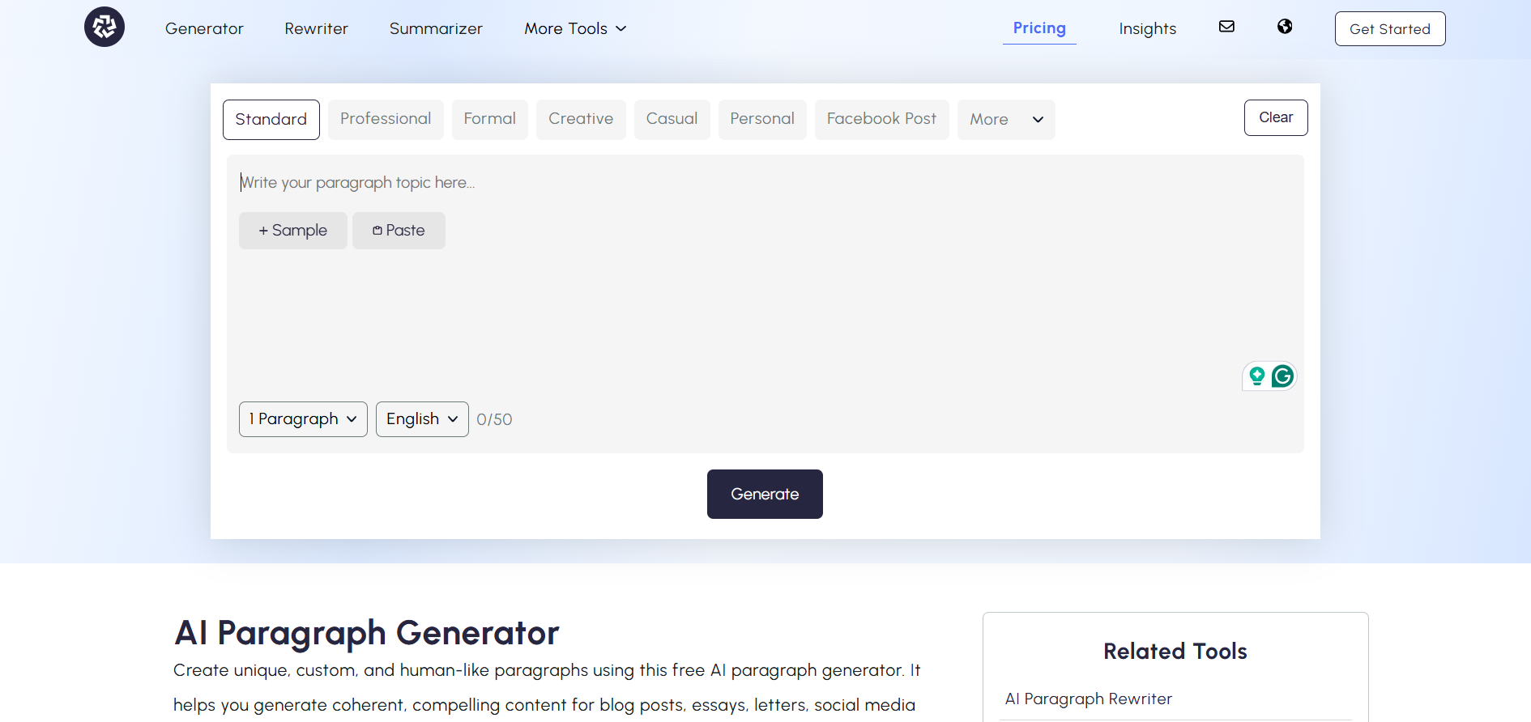
Task: Click the 0/50 word counter
Action: tap(494, 419)
